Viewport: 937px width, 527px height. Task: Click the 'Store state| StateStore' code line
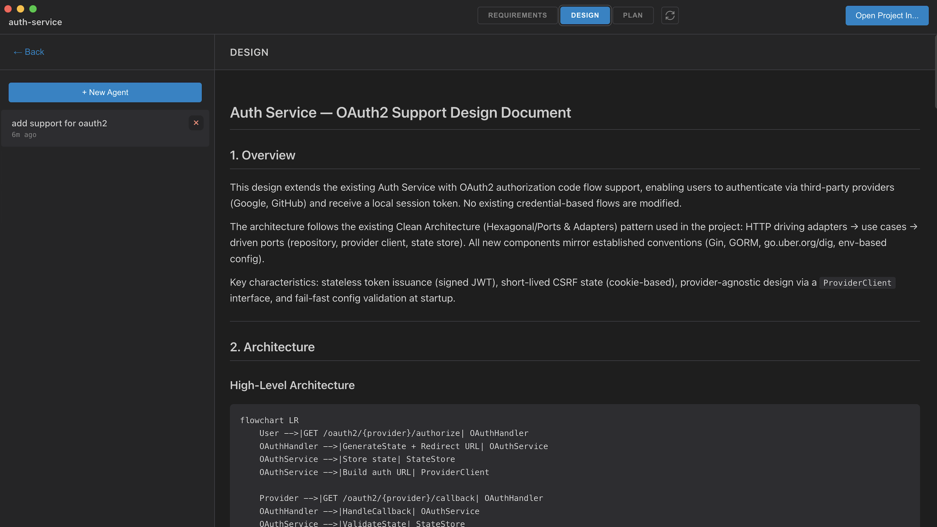click(357, 459)
